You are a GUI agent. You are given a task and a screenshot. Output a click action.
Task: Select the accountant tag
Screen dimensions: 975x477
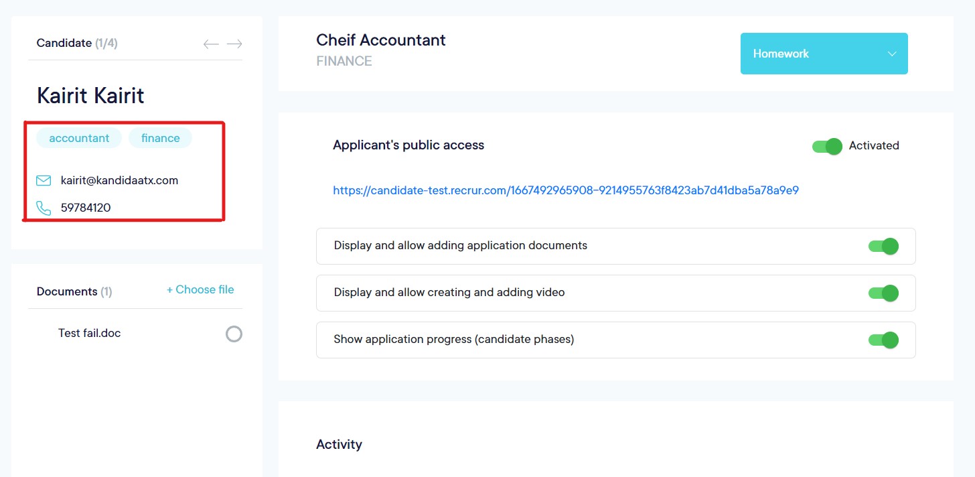(x=79, y=138)
